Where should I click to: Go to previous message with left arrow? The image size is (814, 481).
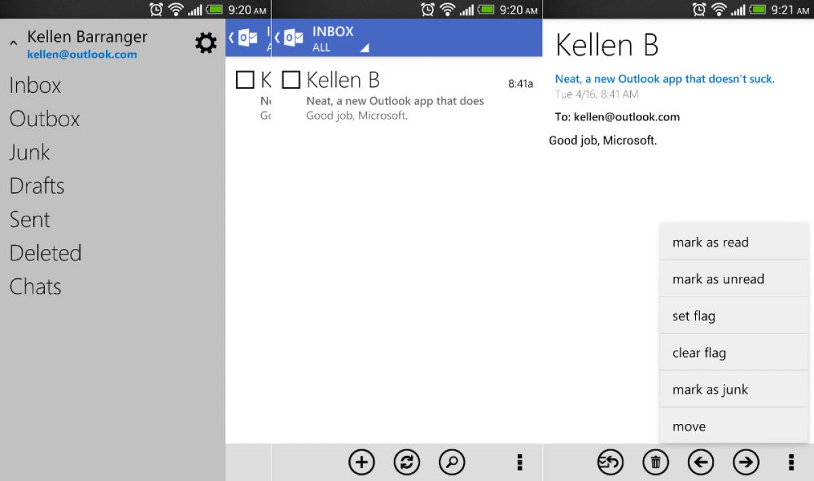[701, 463]
